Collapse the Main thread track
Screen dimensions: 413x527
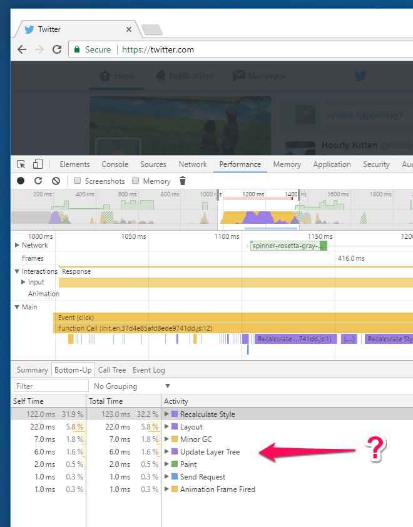pyautogui.click(x=17, y=307)
